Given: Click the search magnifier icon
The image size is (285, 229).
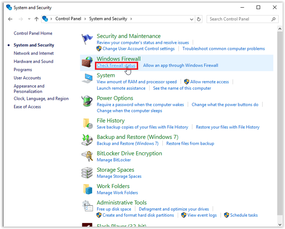Looking at the screenshot, I should (x=273, y=19).
